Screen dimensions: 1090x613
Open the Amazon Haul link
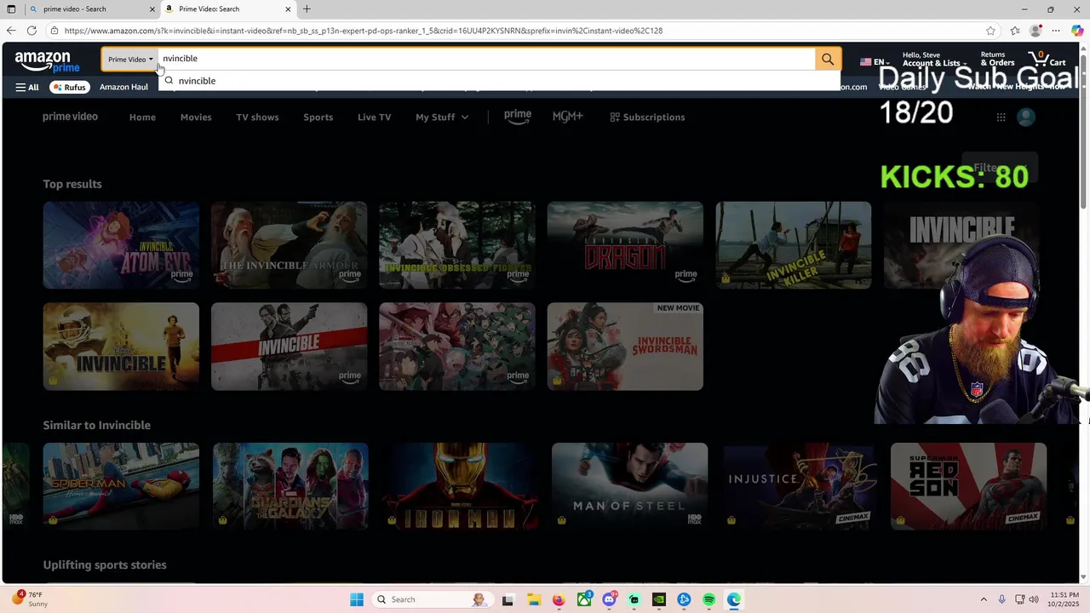123,87
